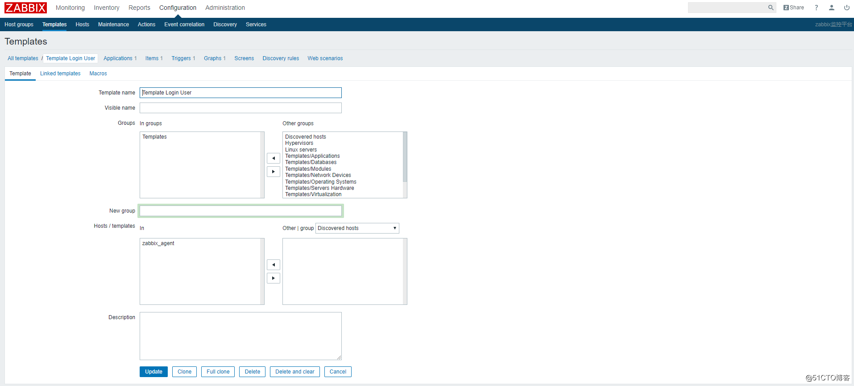Open the Discovery rules link
854x386 pixels.
[281, 58]
